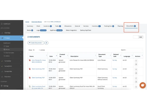
Task: Click the Insurance logo icon in sidebar
Action: click(2, 77)
